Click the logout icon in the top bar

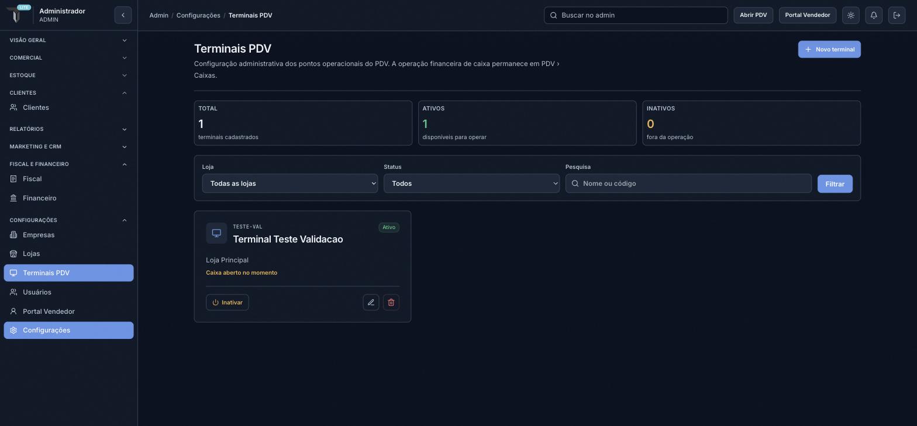coord(897,15)
